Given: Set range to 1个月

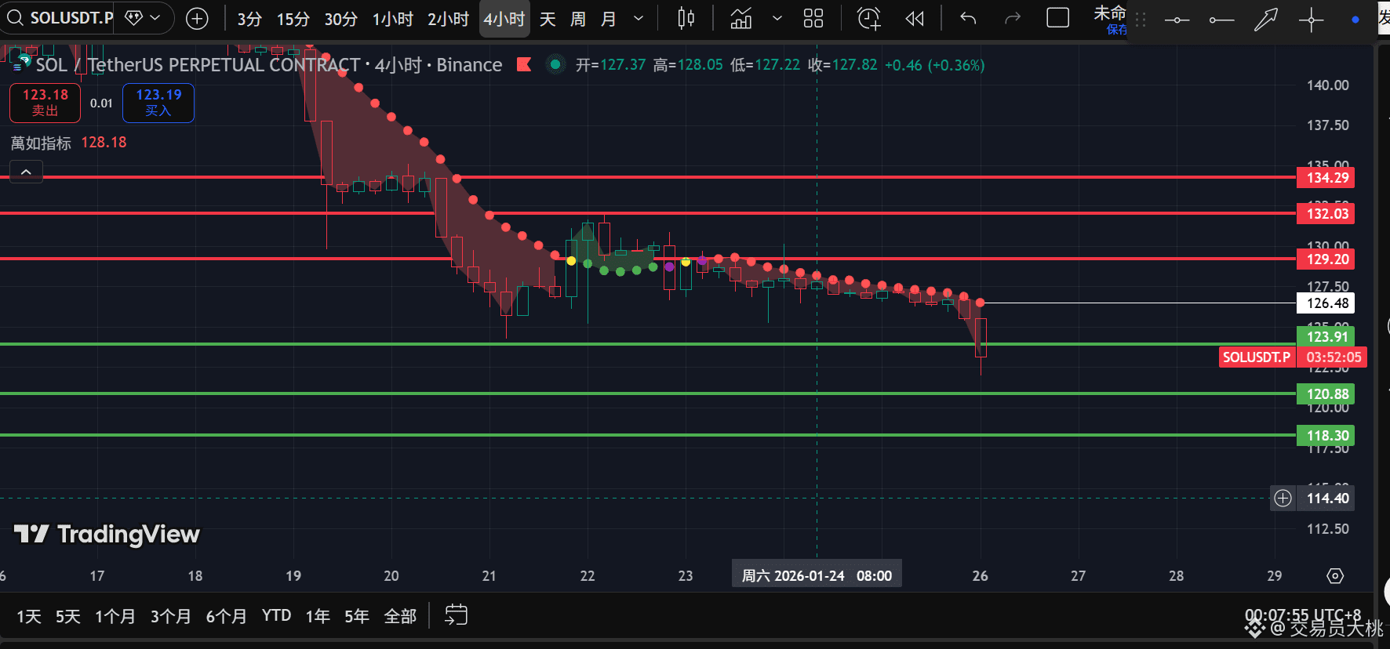Looking at the screenshot, I should tap(115, 616).
